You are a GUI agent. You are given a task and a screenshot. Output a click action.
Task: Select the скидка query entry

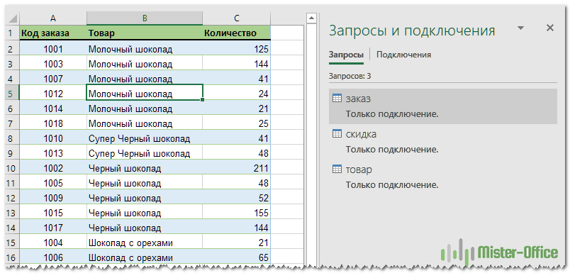click(x=443, y=142)
